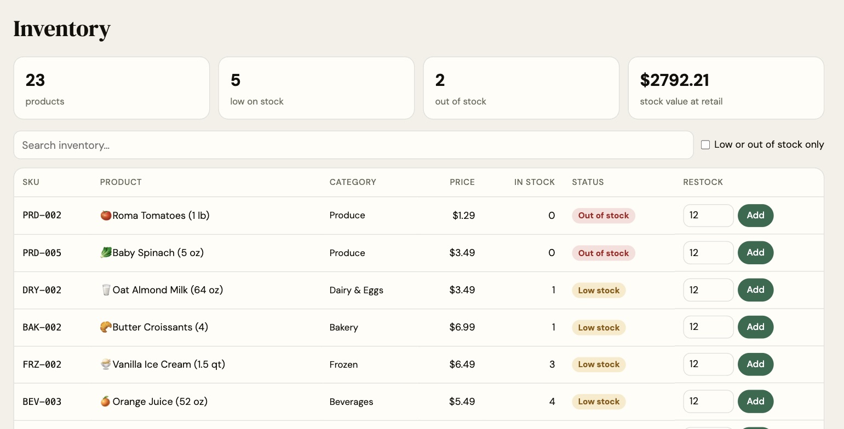Click the spinach leaf icon beside Baby Spinach
Image resolution: width=844 pixels, height=429 pixels.
tap(106, 253)
